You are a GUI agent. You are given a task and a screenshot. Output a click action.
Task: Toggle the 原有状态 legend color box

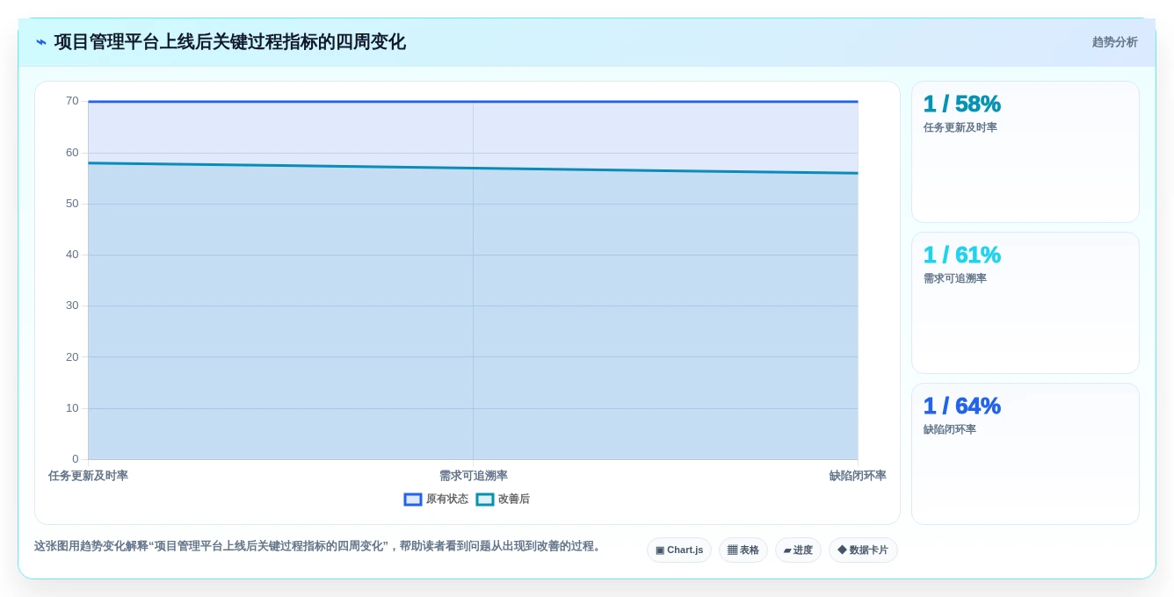(413, 500)
